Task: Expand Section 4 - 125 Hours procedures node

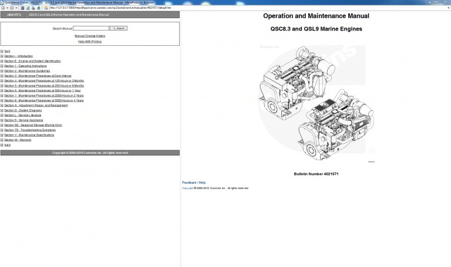Action: tap(2, 81)
